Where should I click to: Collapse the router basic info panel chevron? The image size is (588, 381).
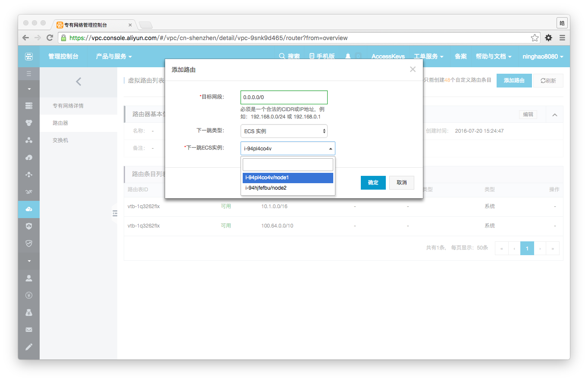click(x=554, y=115)
